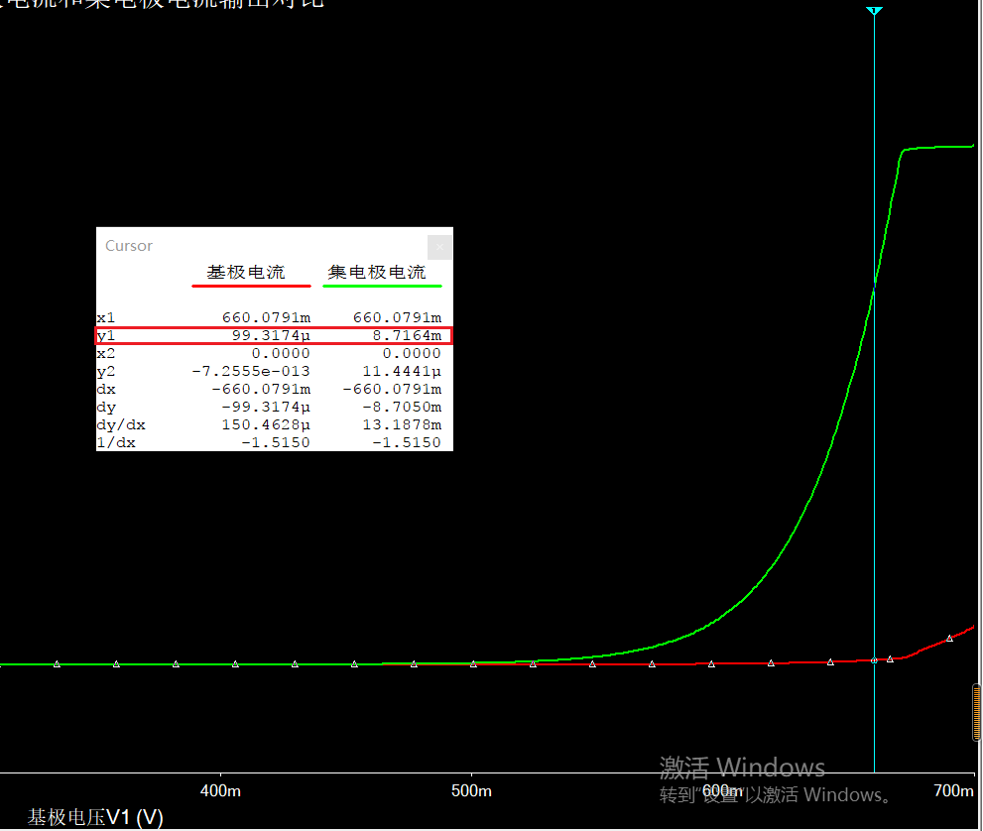Click the y2 value -7.2555e-013
The image size is (983, 831).
(x=251, y=371)
